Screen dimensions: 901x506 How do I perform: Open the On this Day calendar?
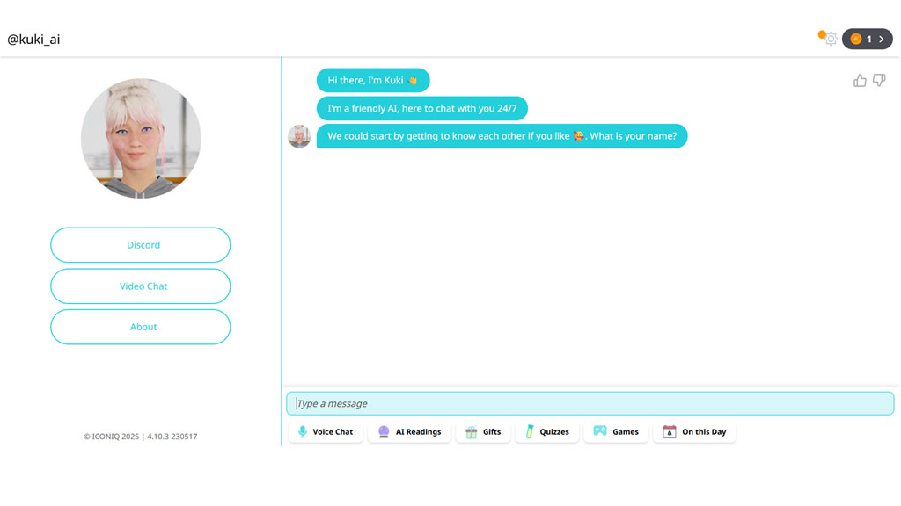point(695,432)
